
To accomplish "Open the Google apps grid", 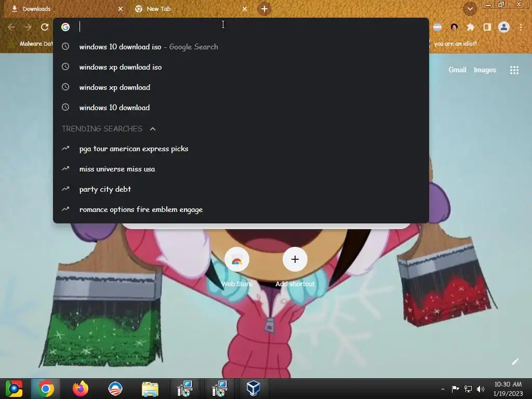I will 514,70.
